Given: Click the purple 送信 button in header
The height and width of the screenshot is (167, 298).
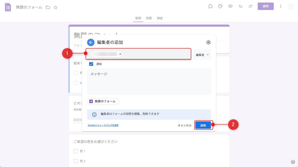Looking at the screenshot, I should pos(265,6).
